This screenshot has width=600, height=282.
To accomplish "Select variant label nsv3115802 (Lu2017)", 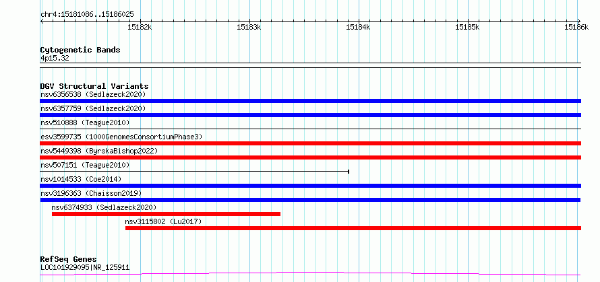I will click(x=163, y=221).
